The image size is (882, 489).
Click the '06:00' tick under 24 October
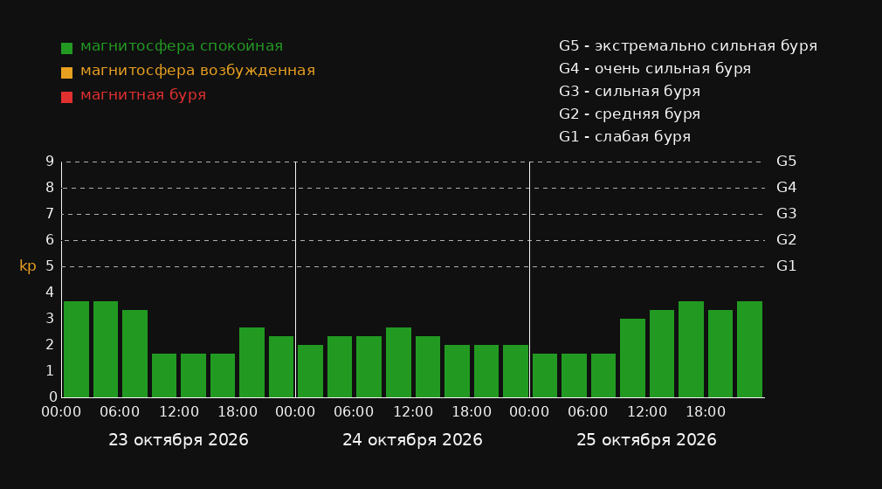354,412
